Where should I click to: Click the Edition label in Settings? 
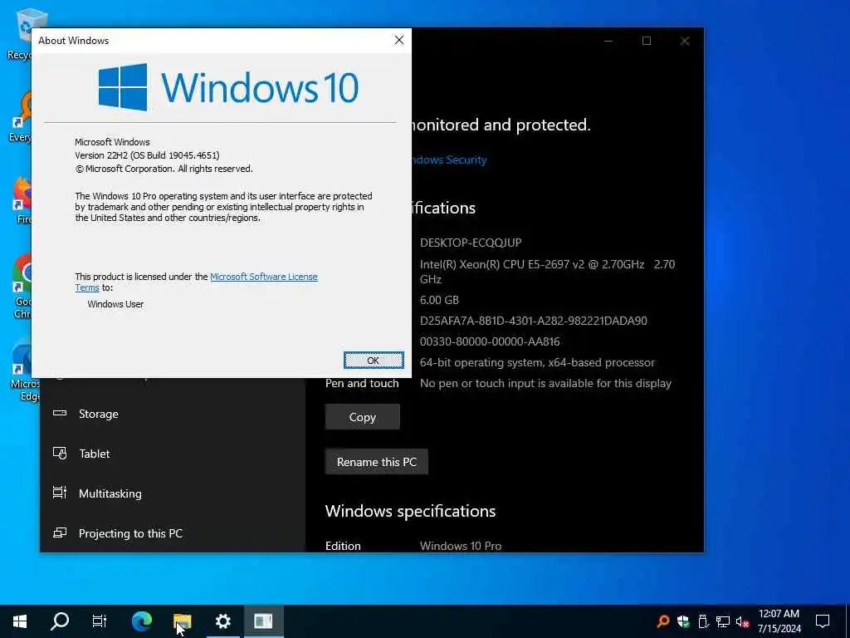tap(343, 546)
